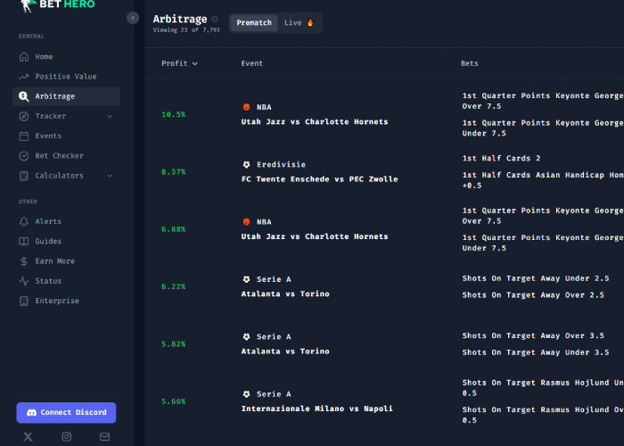The image size is (624, 446).
Task: Click the Guides book icon
Action: coord(24,242)
